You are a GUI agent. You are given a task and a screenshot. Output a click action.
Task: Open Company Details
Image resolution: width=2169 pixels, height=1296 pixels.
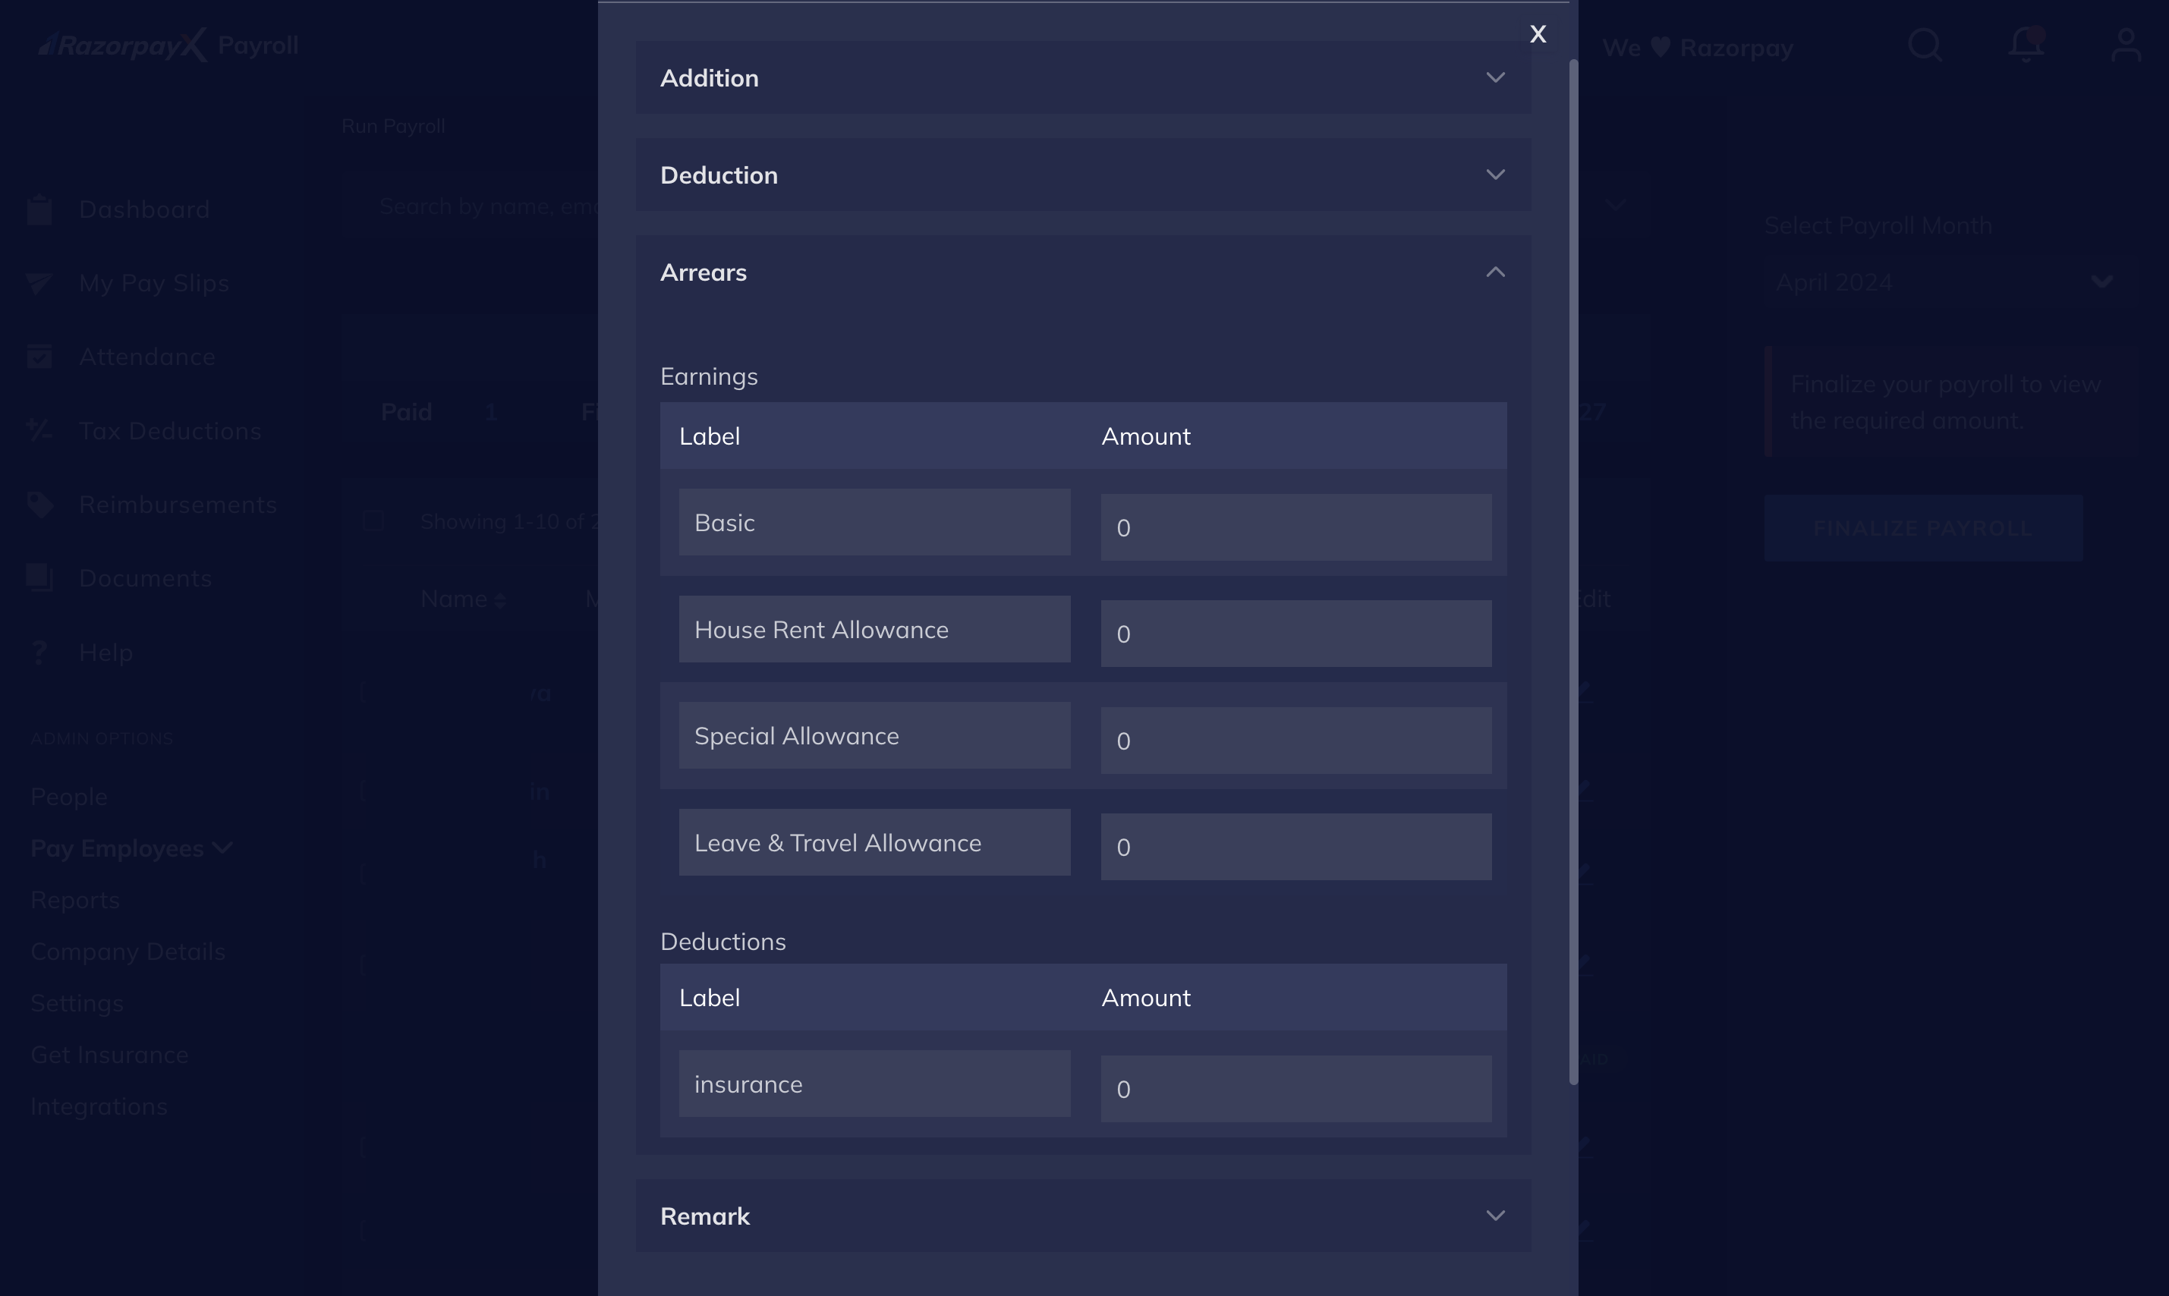coord(128,951)
